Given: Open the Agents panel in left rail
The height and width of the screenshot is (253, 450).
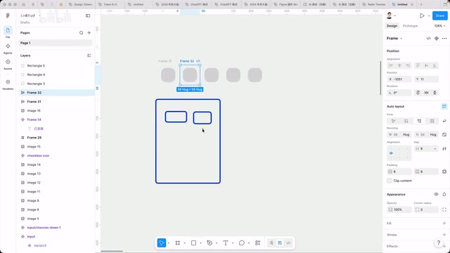Looking at the screenshot, I should coord(8,48).
